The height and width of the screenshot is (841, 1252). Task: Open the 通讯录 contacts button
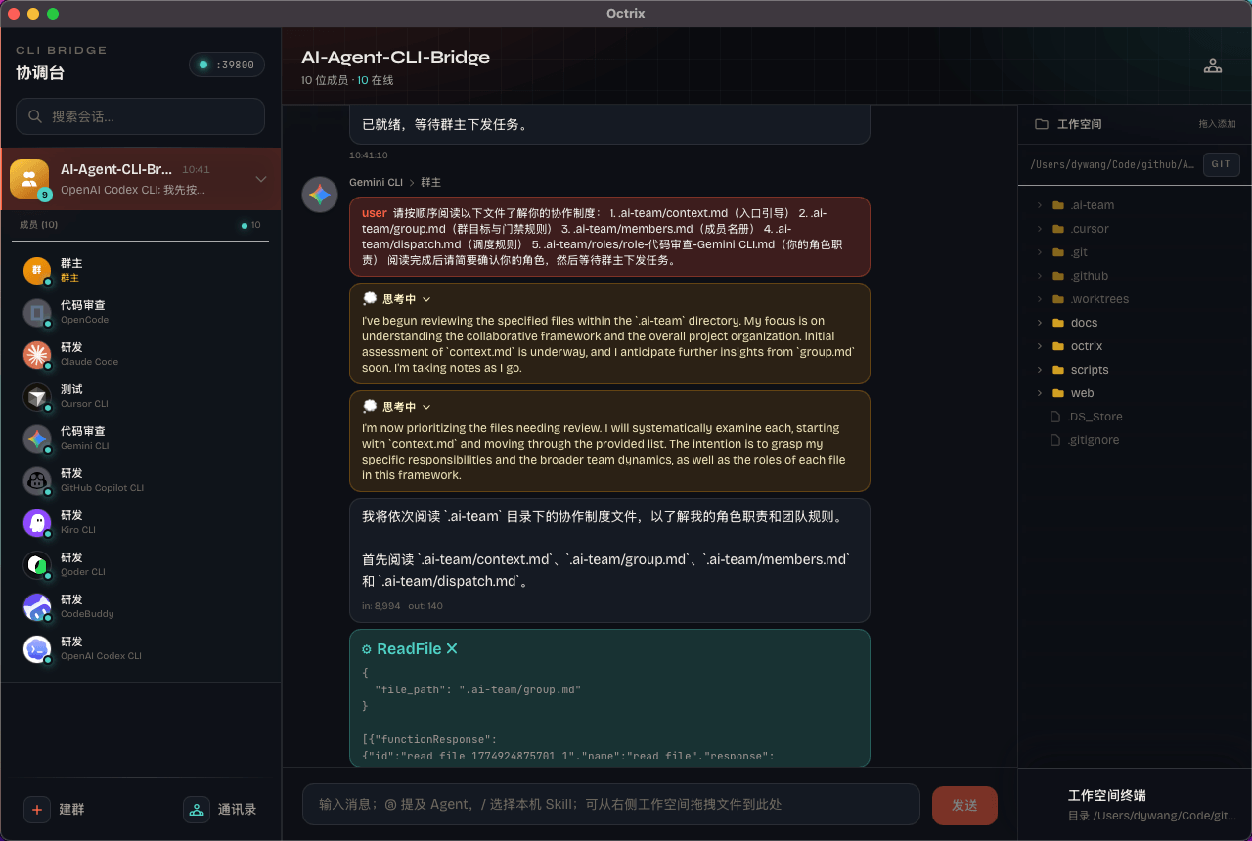click(x=222, y=810)
